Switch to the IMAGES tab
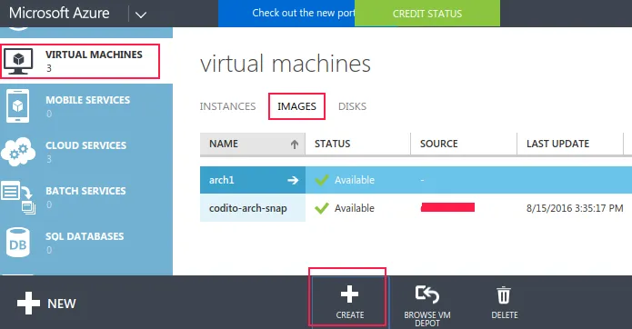 pos(296,106)
